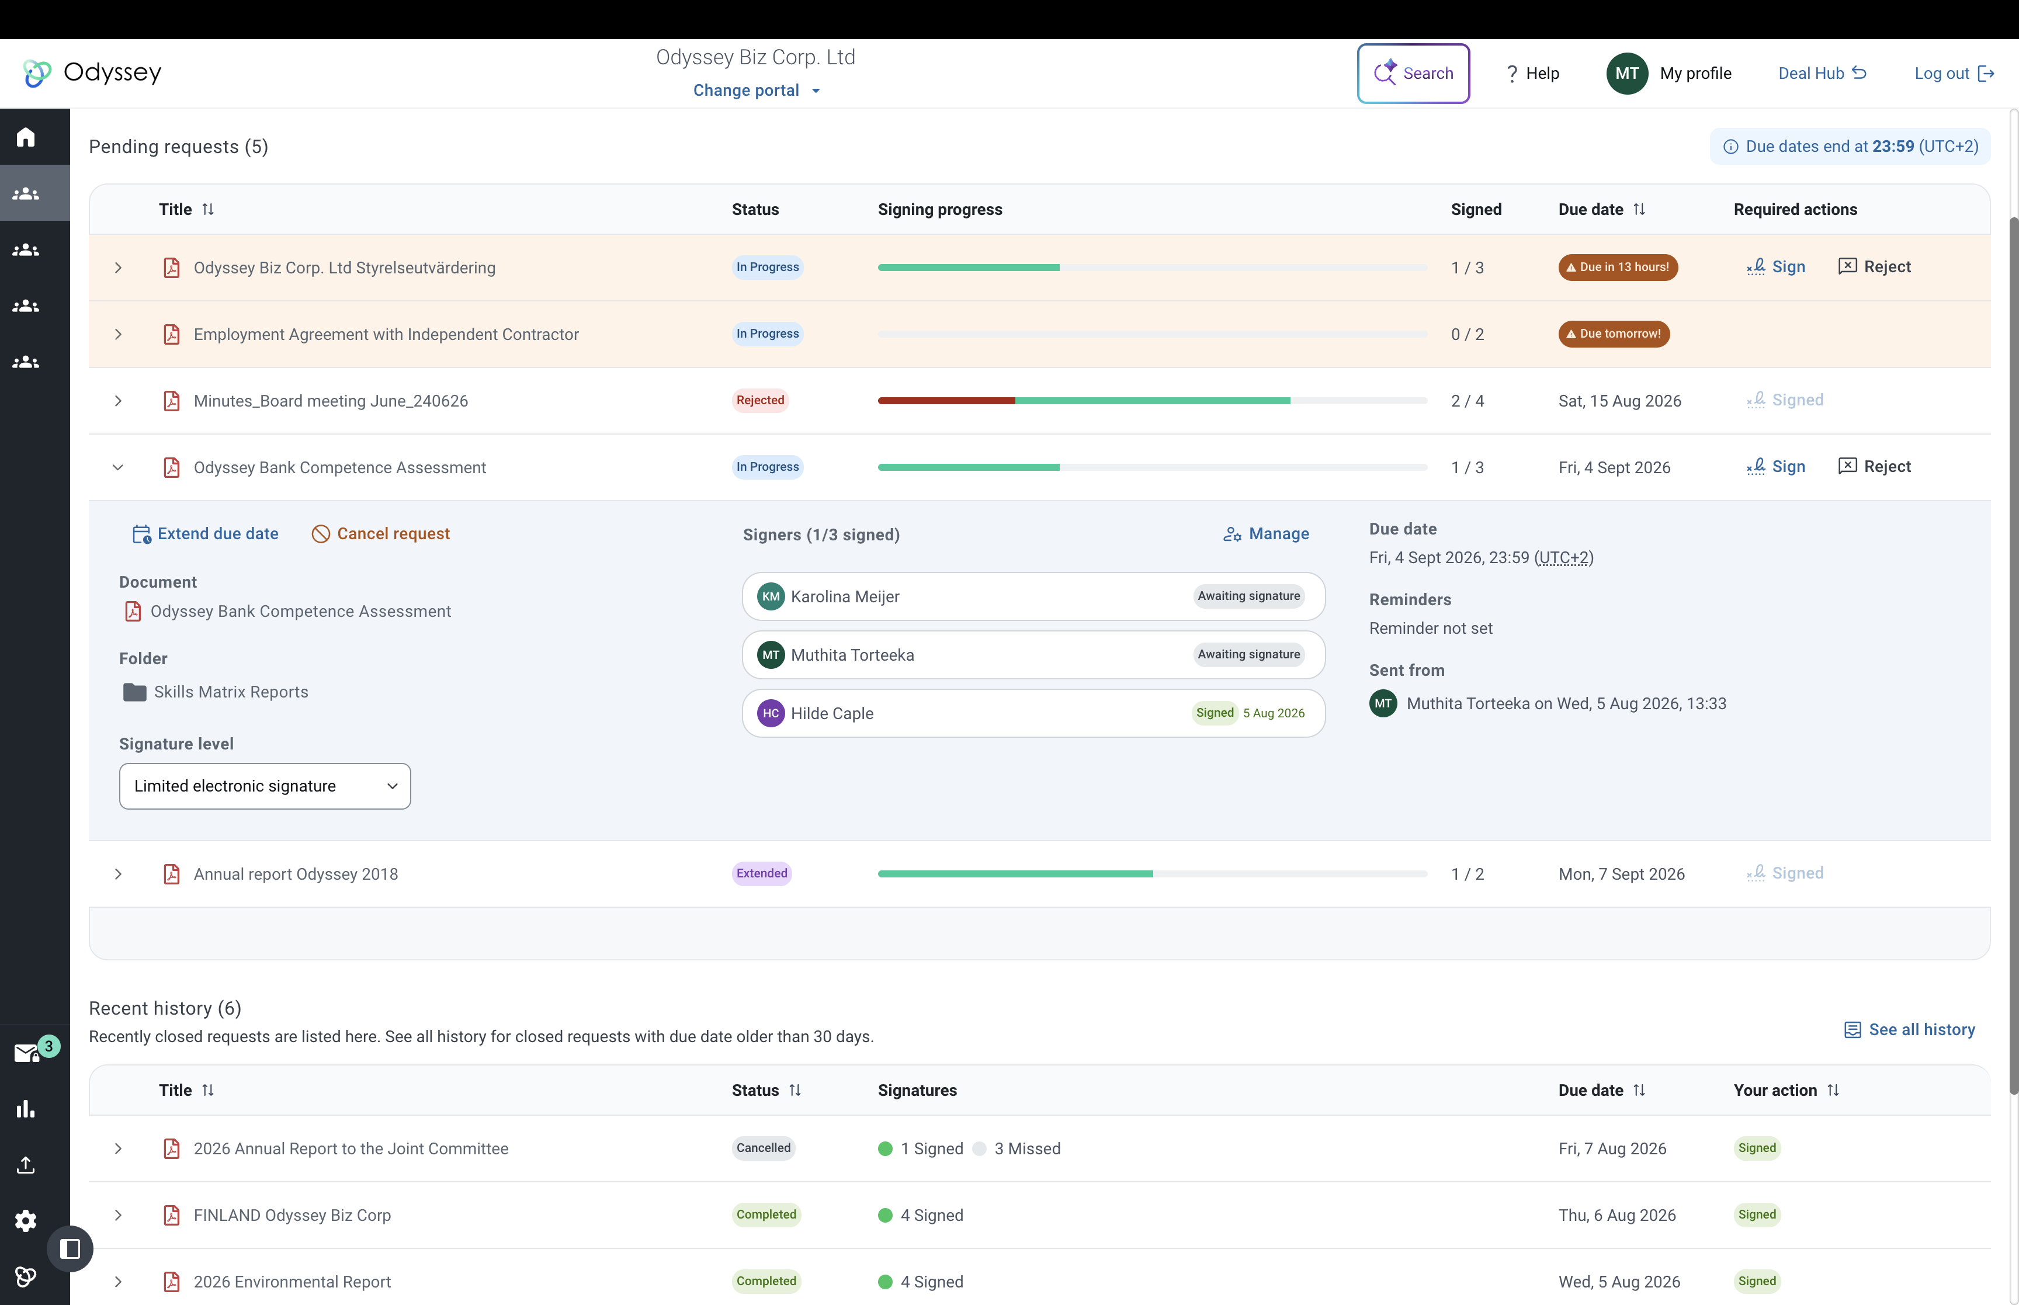Image resolution: width=2019 pixels, height=1305 pixels.
Task: Open See all history link
Action: tap(1910, 1030)
